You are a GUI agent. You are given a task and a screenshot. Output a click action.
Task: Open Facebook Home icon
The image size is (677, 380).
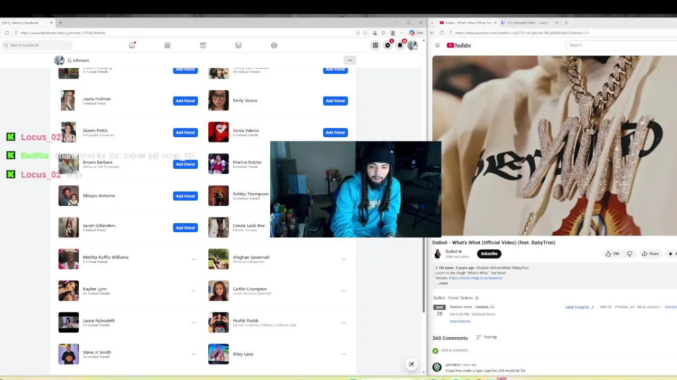click(132, 45)
